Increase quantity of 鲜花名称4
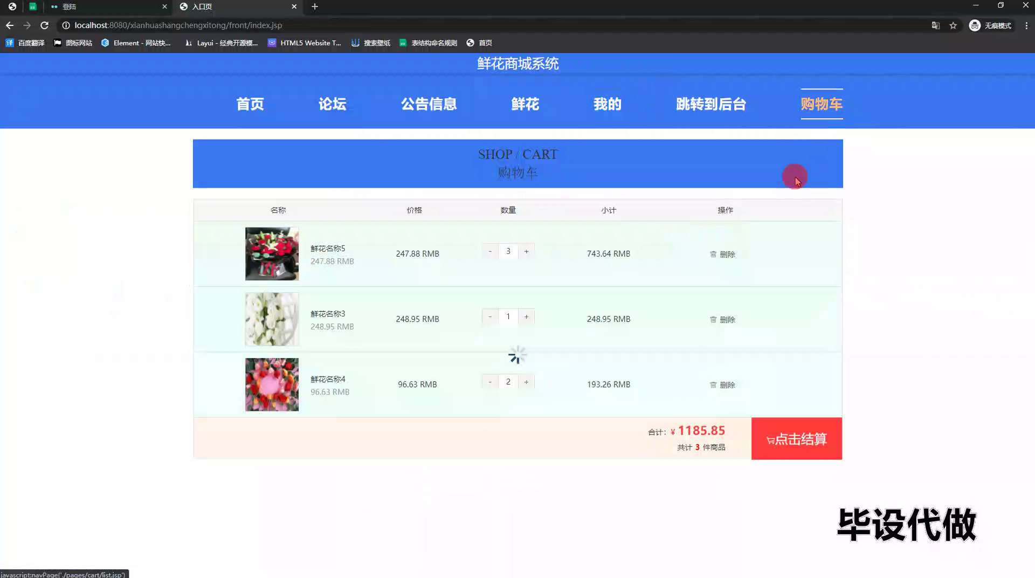The image size is (1035, 578). [527, 382]
